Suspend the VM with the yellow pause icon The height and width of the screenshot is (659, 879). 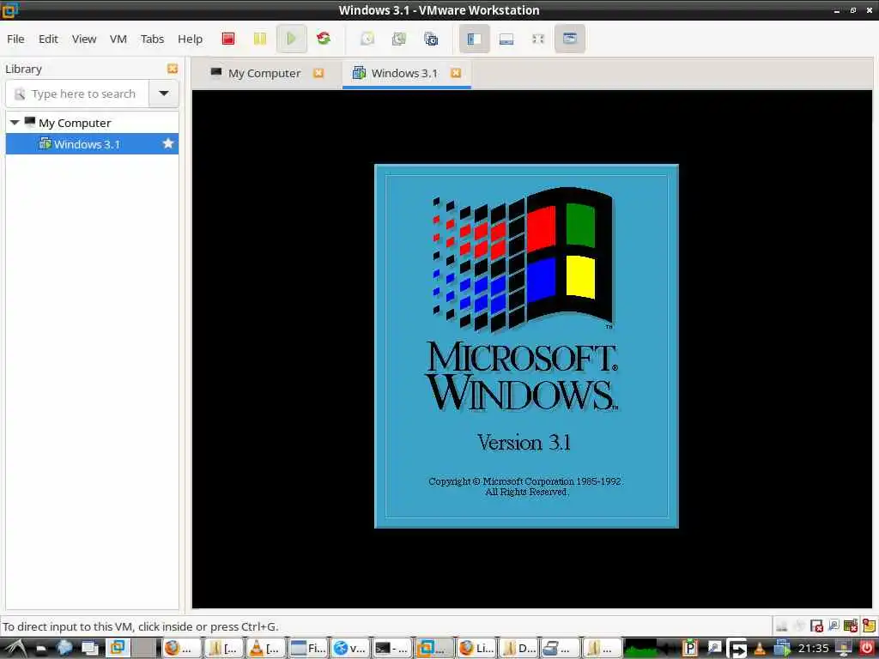coord(260,39)
